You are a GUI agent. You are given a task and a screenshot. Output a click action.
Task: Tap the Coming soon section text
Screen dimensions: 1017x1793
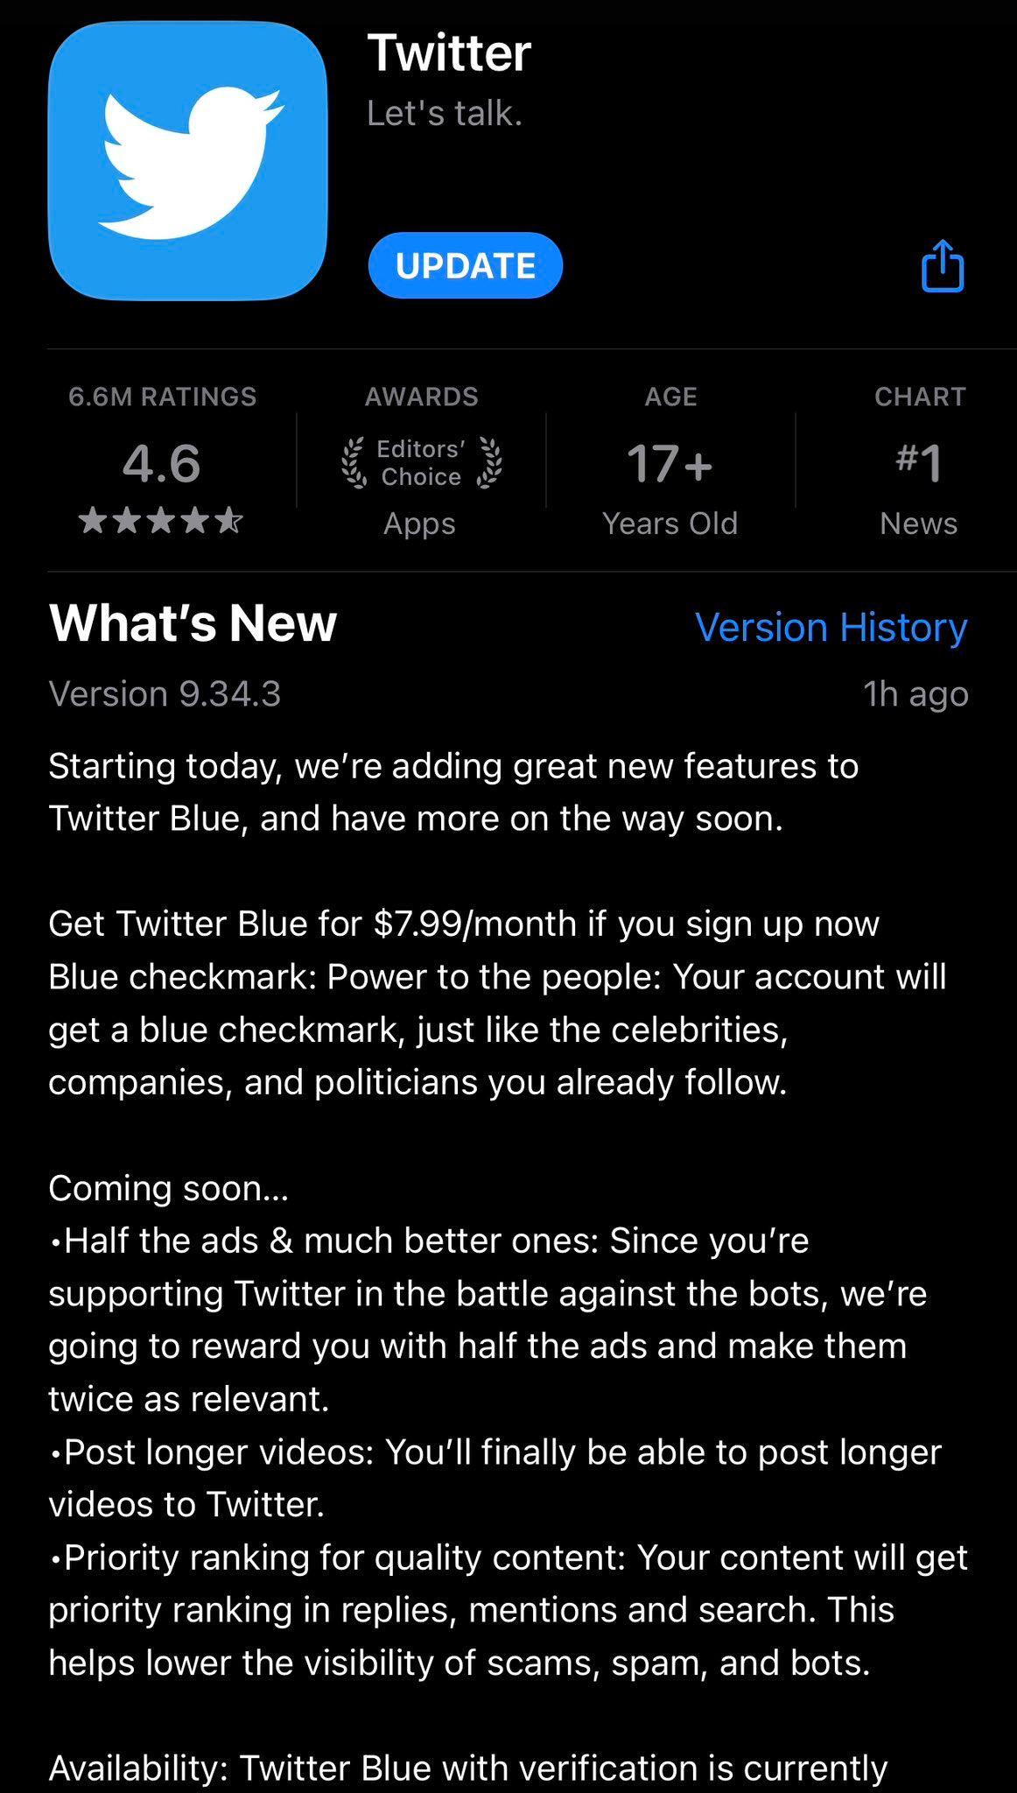168,1188
